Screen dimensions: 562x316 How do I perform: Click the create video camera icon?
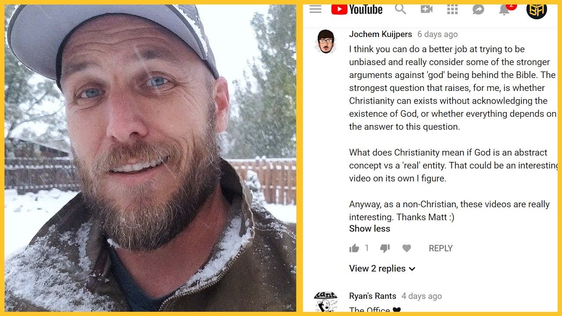pyautogui.click(x=426, y=9)
